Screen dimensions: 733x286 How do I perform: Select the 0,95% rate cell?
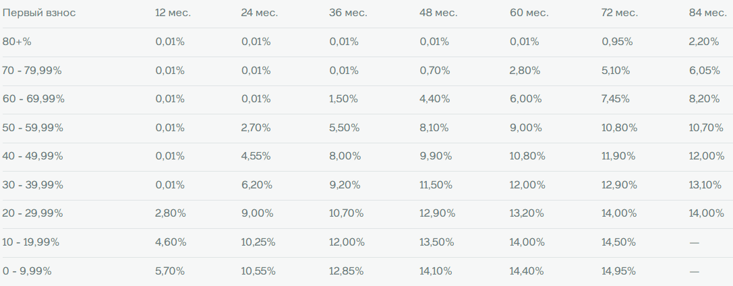(616, 42)
